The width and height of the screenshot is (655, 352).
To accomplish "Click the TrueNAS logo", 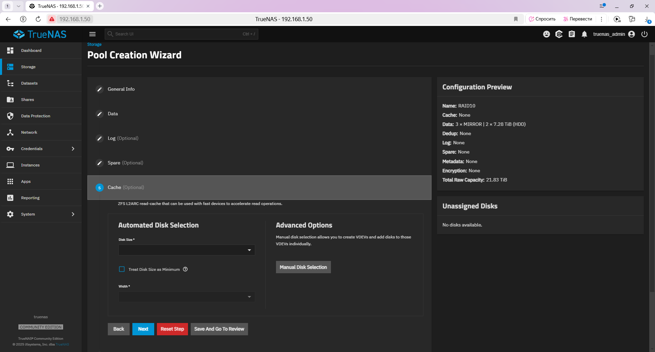I will tap(40, 34).
